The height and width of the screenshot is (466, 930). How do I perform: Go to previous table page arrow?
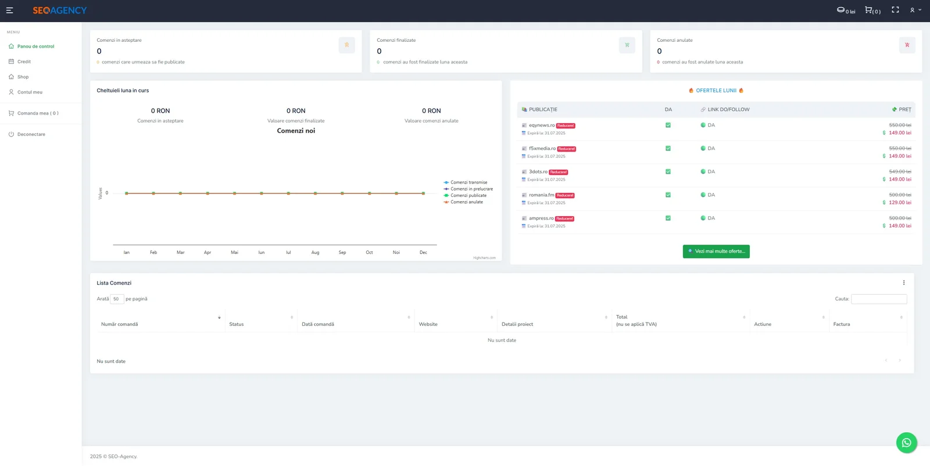(886, 361)
